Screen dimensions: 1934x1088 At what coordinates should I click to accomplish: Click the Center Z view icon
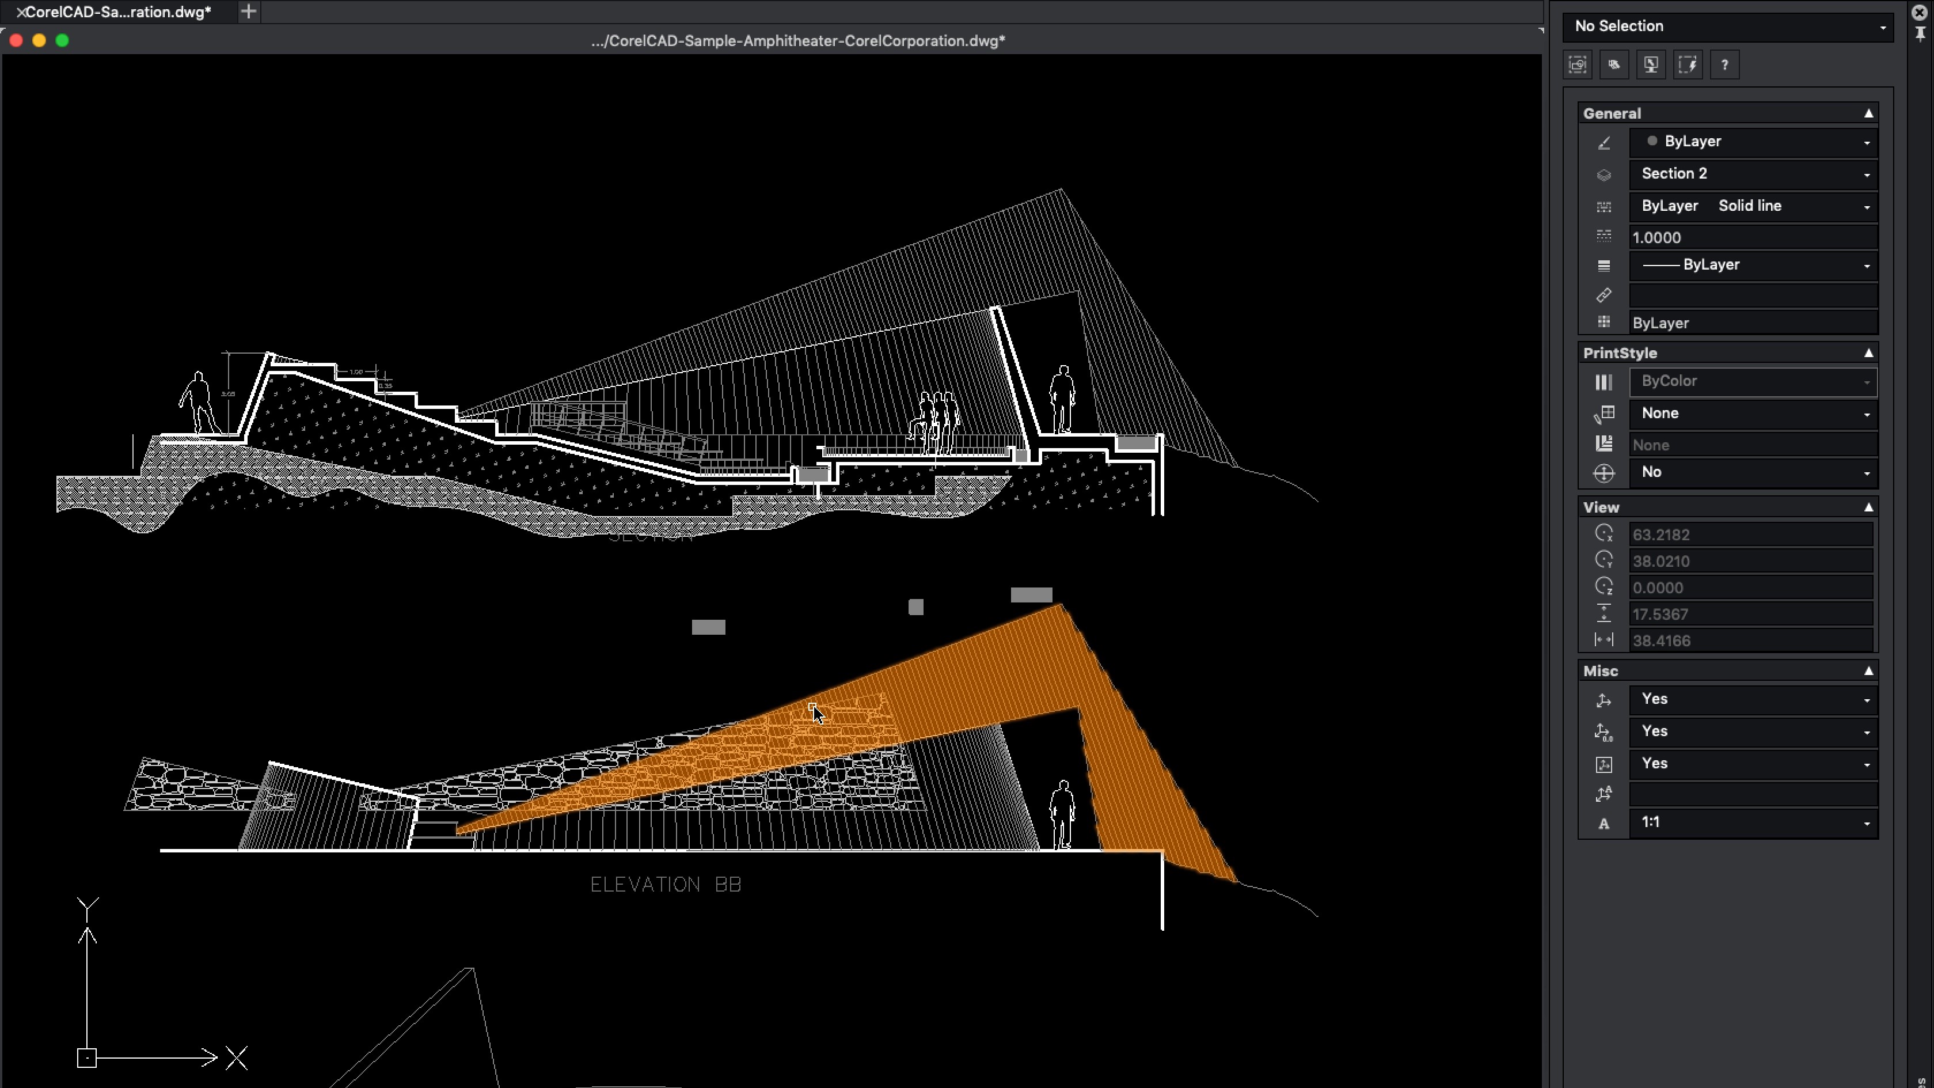pos(1604,586)
